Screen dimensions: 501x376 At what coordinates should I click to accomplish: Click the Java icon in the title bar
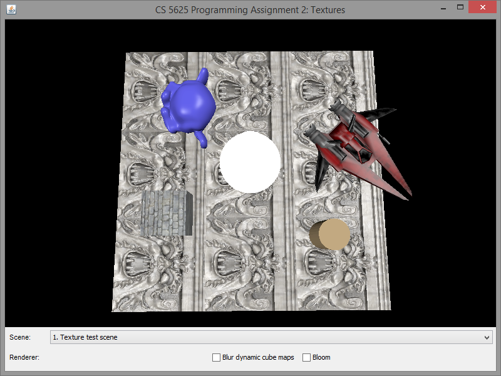click(10, 10)
